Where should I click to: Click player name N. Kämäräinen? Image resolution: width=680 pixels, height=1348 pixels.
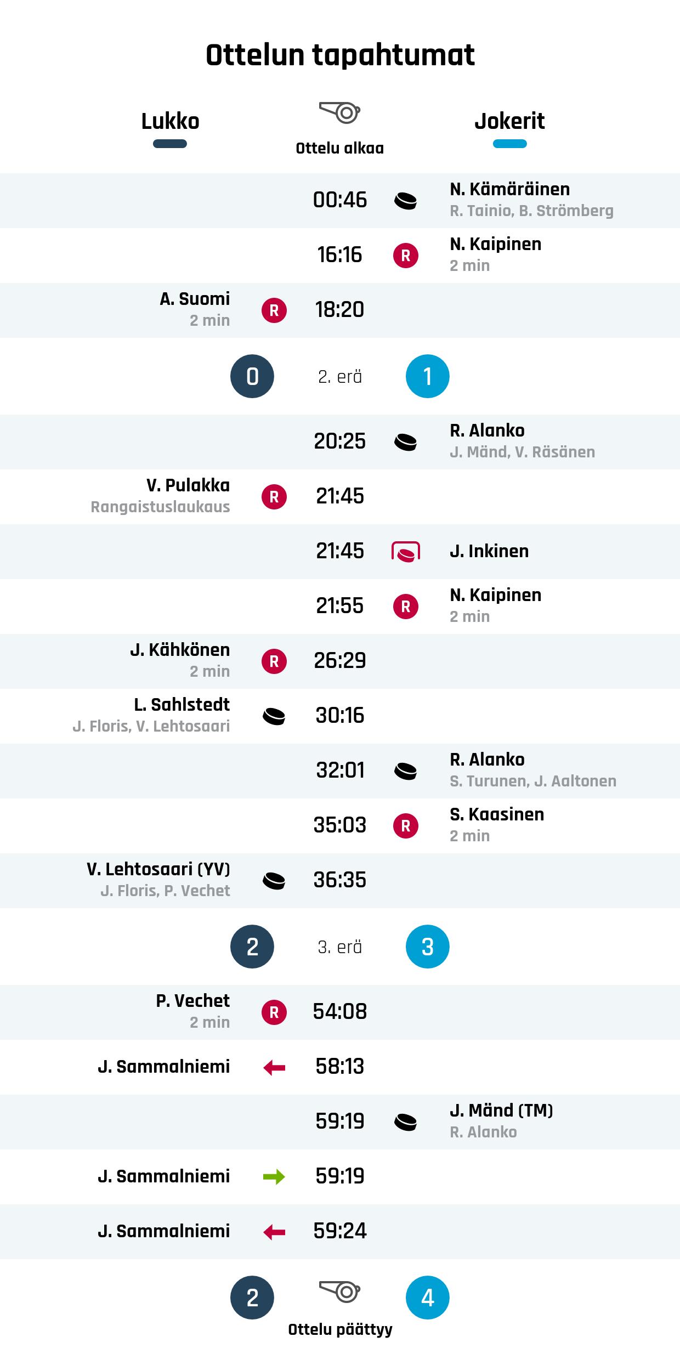[x=509, y=189]
